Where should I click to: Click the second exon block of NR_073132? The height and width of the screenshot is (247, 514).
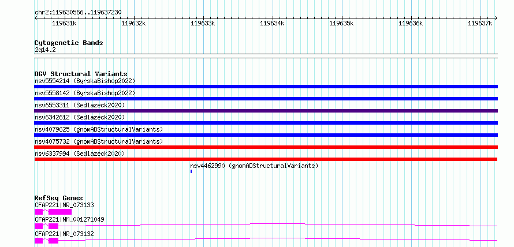point(54,241)
